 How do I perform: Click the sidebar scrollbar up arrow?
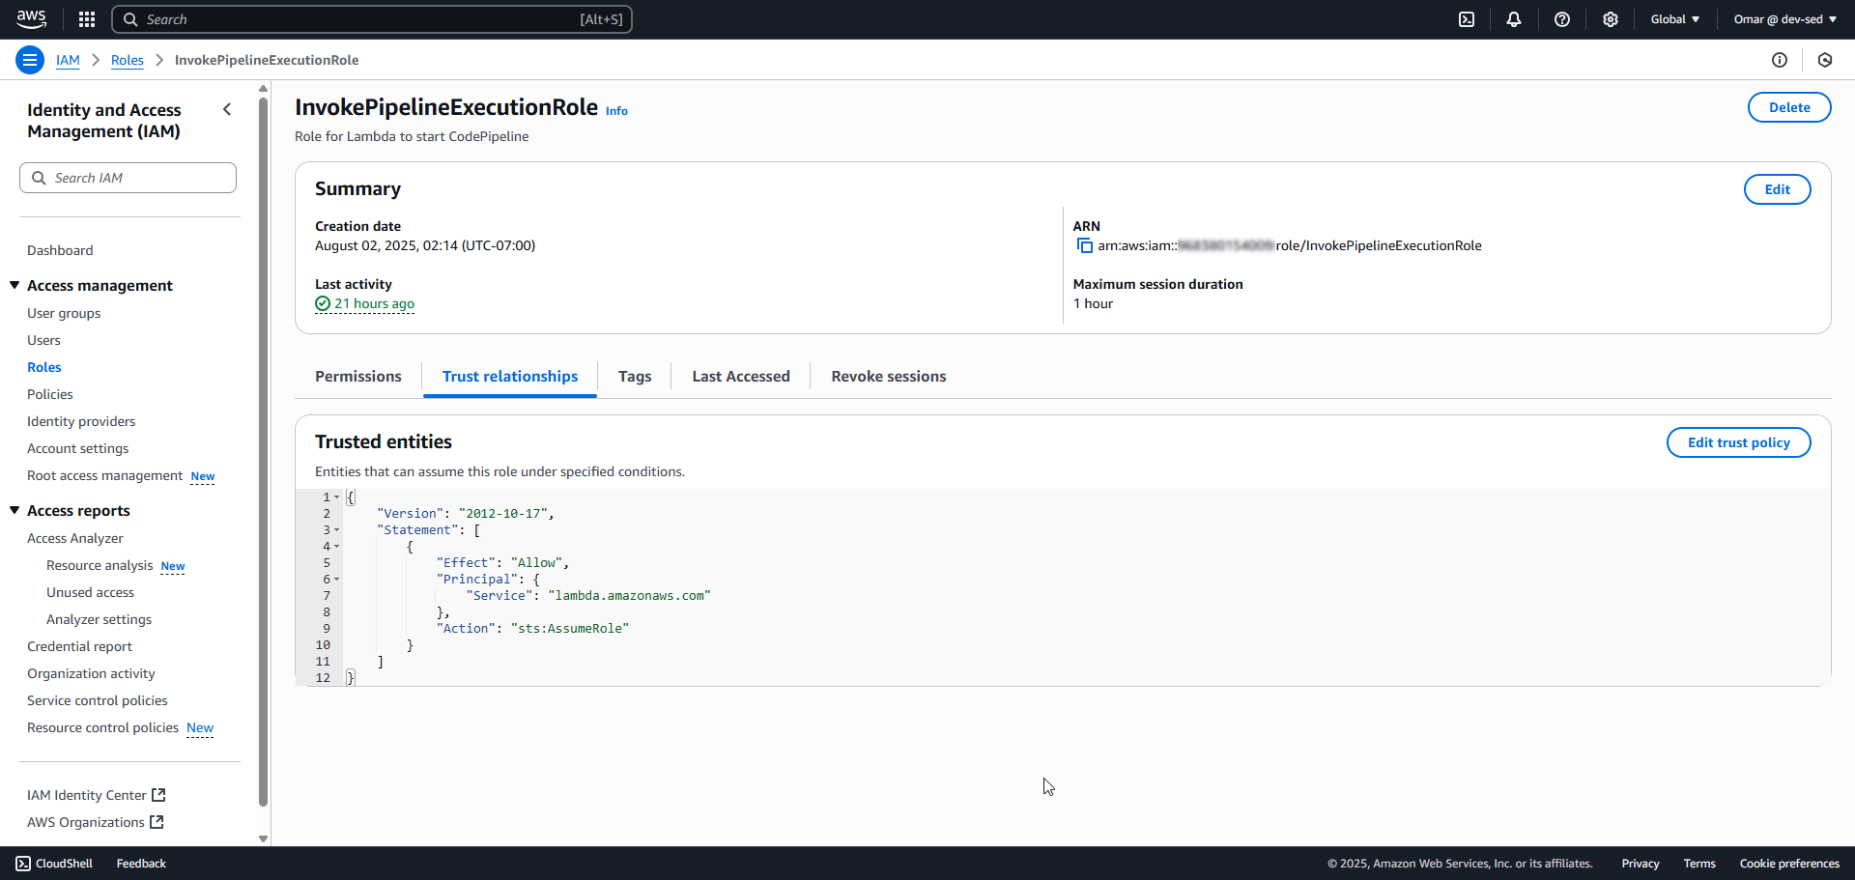(263, 89)
